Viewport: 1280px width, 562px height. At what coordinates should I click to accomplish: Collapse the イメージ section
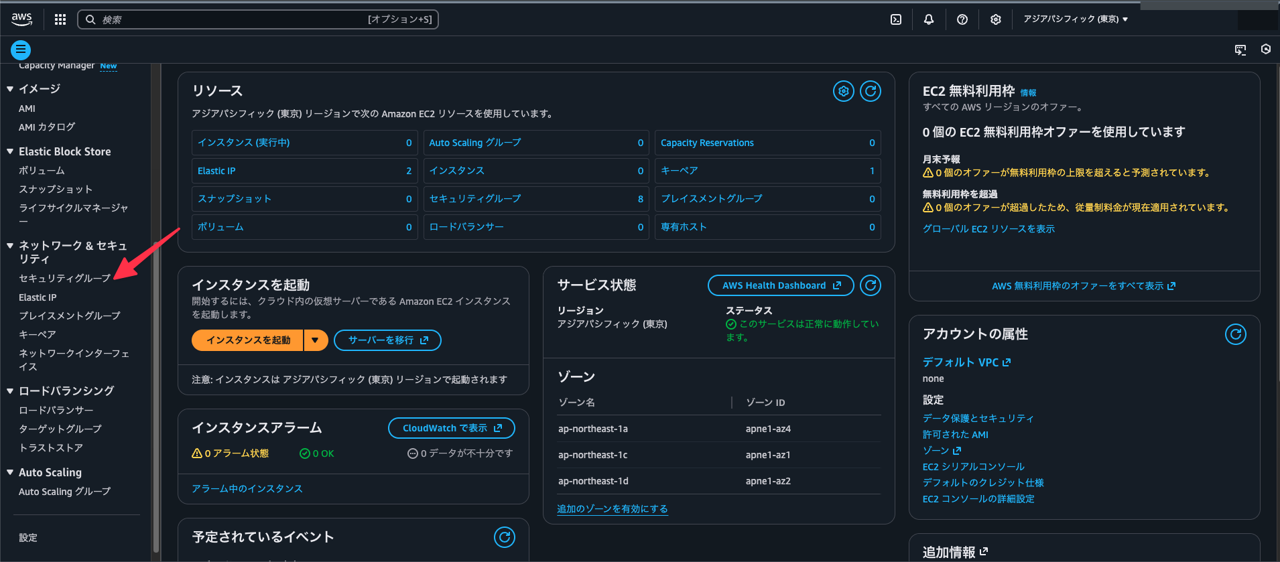tap(10, 88)
